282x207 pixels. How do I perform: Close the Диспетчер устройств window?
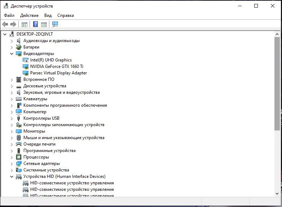coord(273,6)
